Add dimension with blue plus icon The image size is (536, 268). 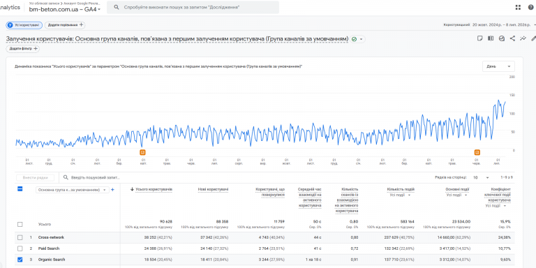tap(112, 190)
